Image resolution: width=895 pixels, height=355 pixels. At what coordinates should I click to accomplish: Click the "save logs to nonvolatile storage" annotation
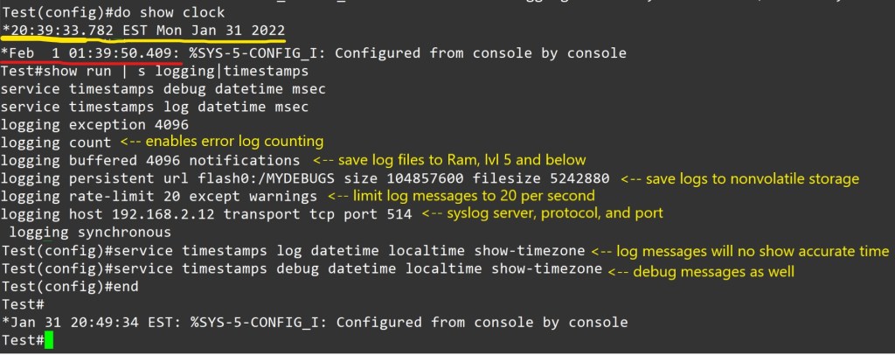[740, 178]
